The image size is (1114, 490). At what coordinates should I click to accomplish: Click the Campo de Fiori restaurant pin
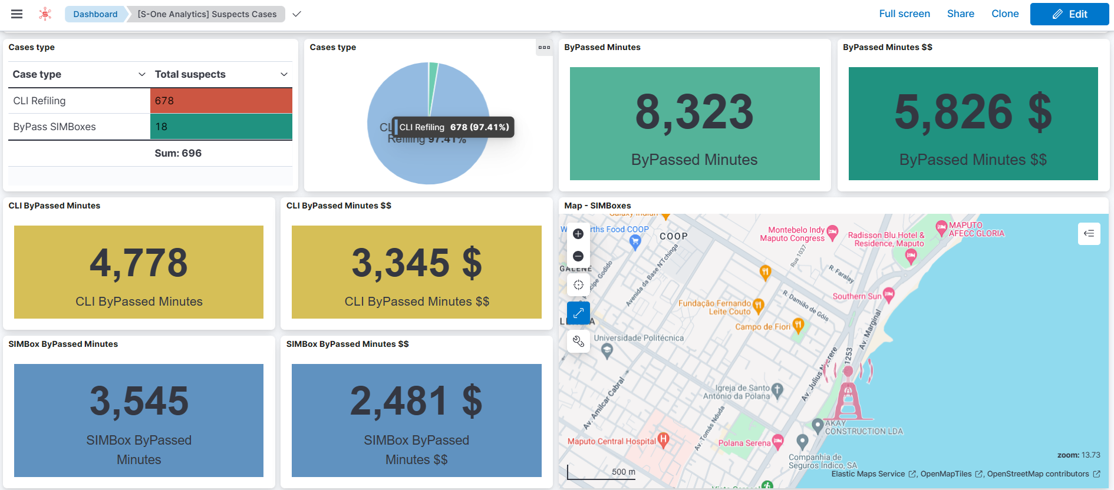[x=798, y=326]
